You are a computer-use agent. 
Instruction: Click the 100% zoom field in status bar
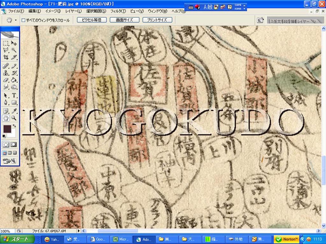(7, 231)
